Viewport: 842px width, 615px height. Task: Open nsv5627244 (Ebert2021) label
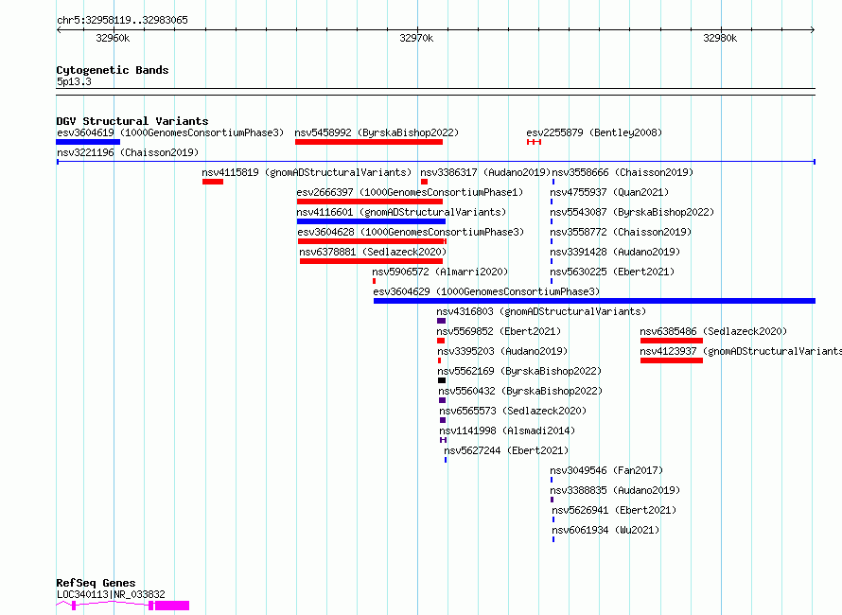506,450
